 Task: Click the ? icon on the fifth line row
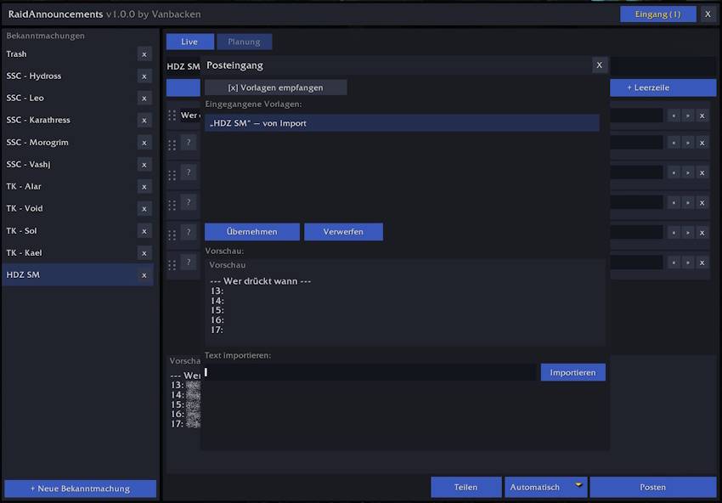pyautogui.click(x=189, y=232)
